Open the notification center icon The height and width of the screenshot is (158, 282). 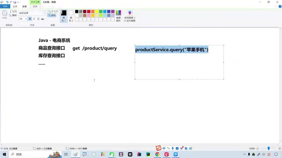pyautogui.click(x=276, y=154)
